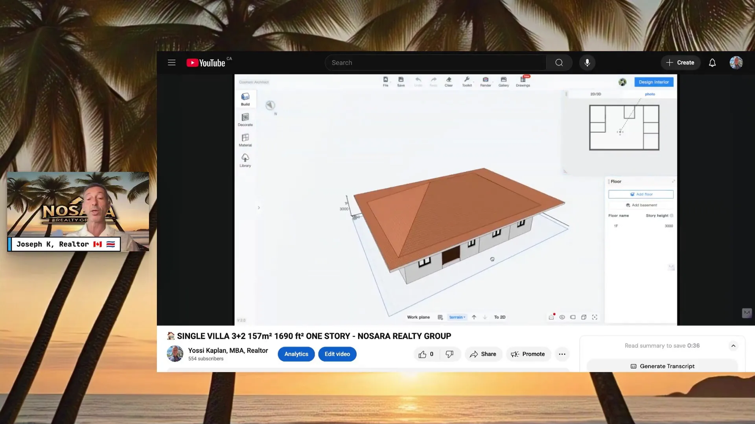
Task: Click the 3D cube view icon
Action: (x=584, y=317)
